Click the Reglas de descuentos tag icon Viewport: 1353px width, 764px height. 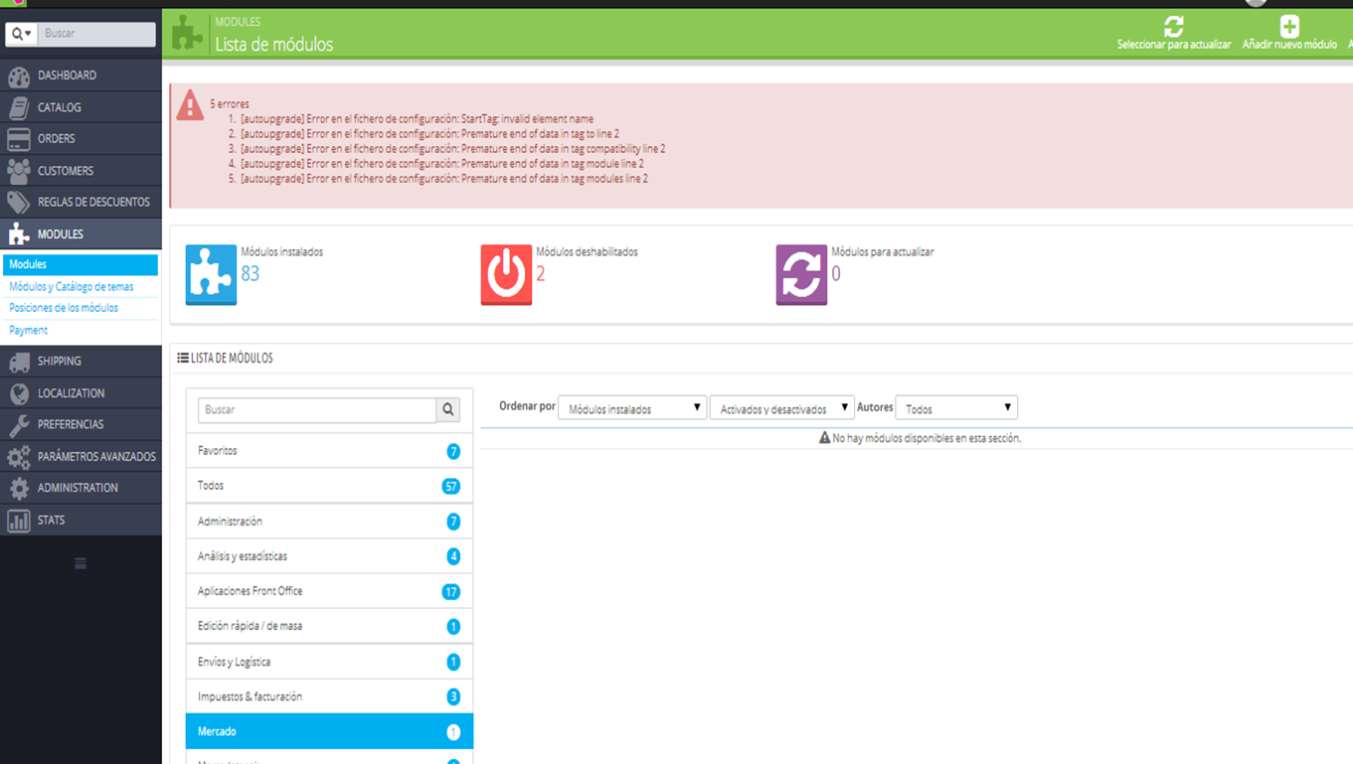19,203
